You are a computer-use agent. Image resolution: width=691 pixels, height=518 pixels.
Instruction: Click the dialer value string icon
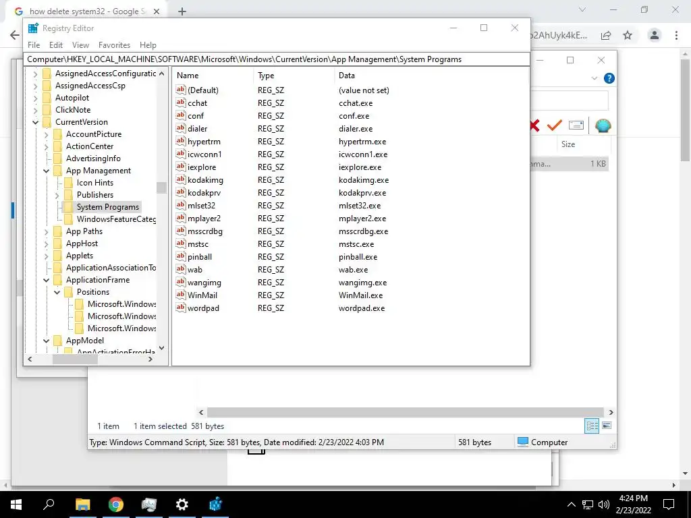[x=181, y=128]
